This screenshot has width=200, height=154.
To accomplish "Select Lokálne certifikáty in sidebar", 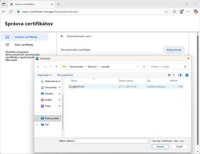I will (26, 37).
